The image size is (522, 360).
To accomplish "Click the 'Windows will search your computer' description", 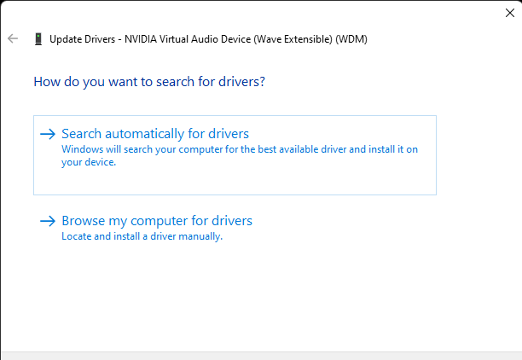I will pyautogui.click(x=239, y=149).
